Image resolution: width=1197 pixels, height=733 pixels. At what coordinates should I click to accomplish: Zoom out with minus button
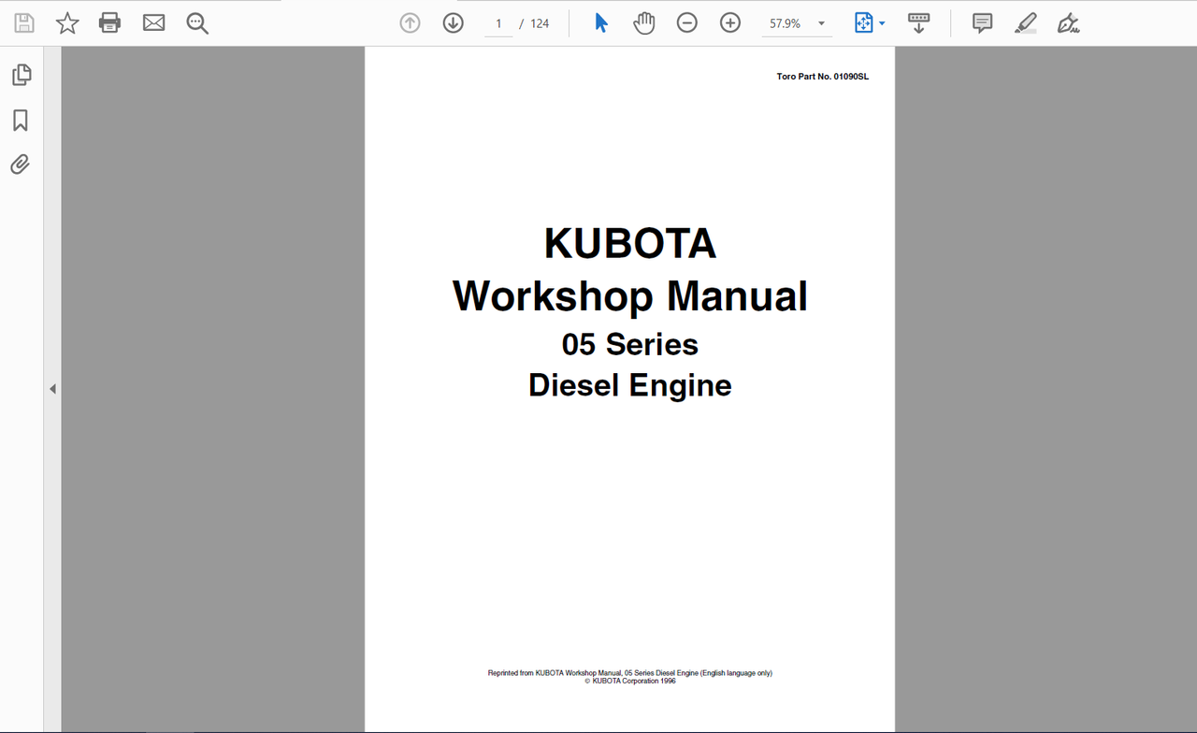[686, 23]
